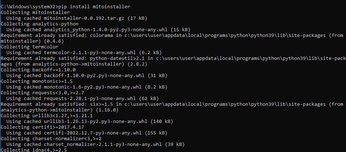The image size is (346, 152).
Task: Click the "Collecting termcolor" line
Action: (29, 47)
